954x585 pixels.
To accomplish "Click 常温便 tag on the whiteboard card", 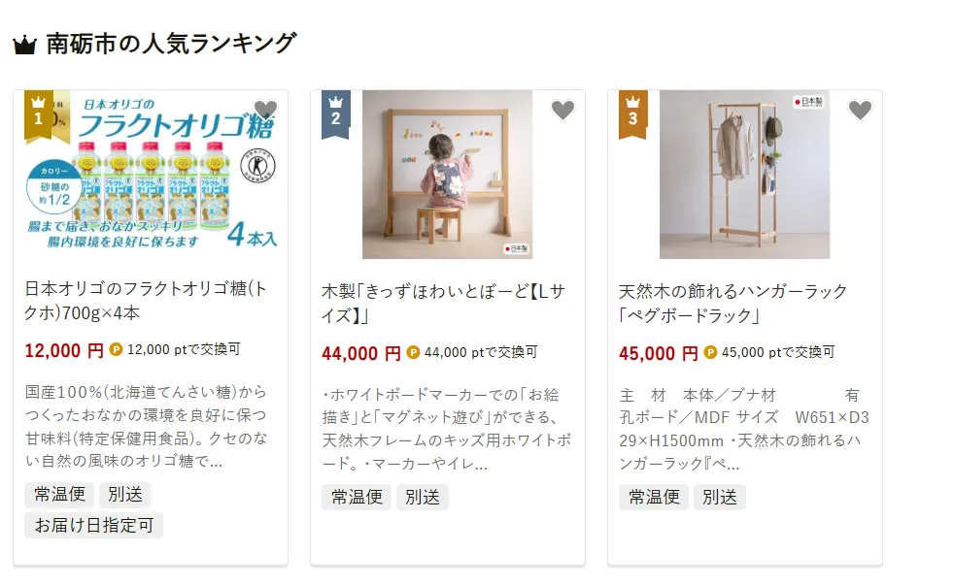I will 357,497.
